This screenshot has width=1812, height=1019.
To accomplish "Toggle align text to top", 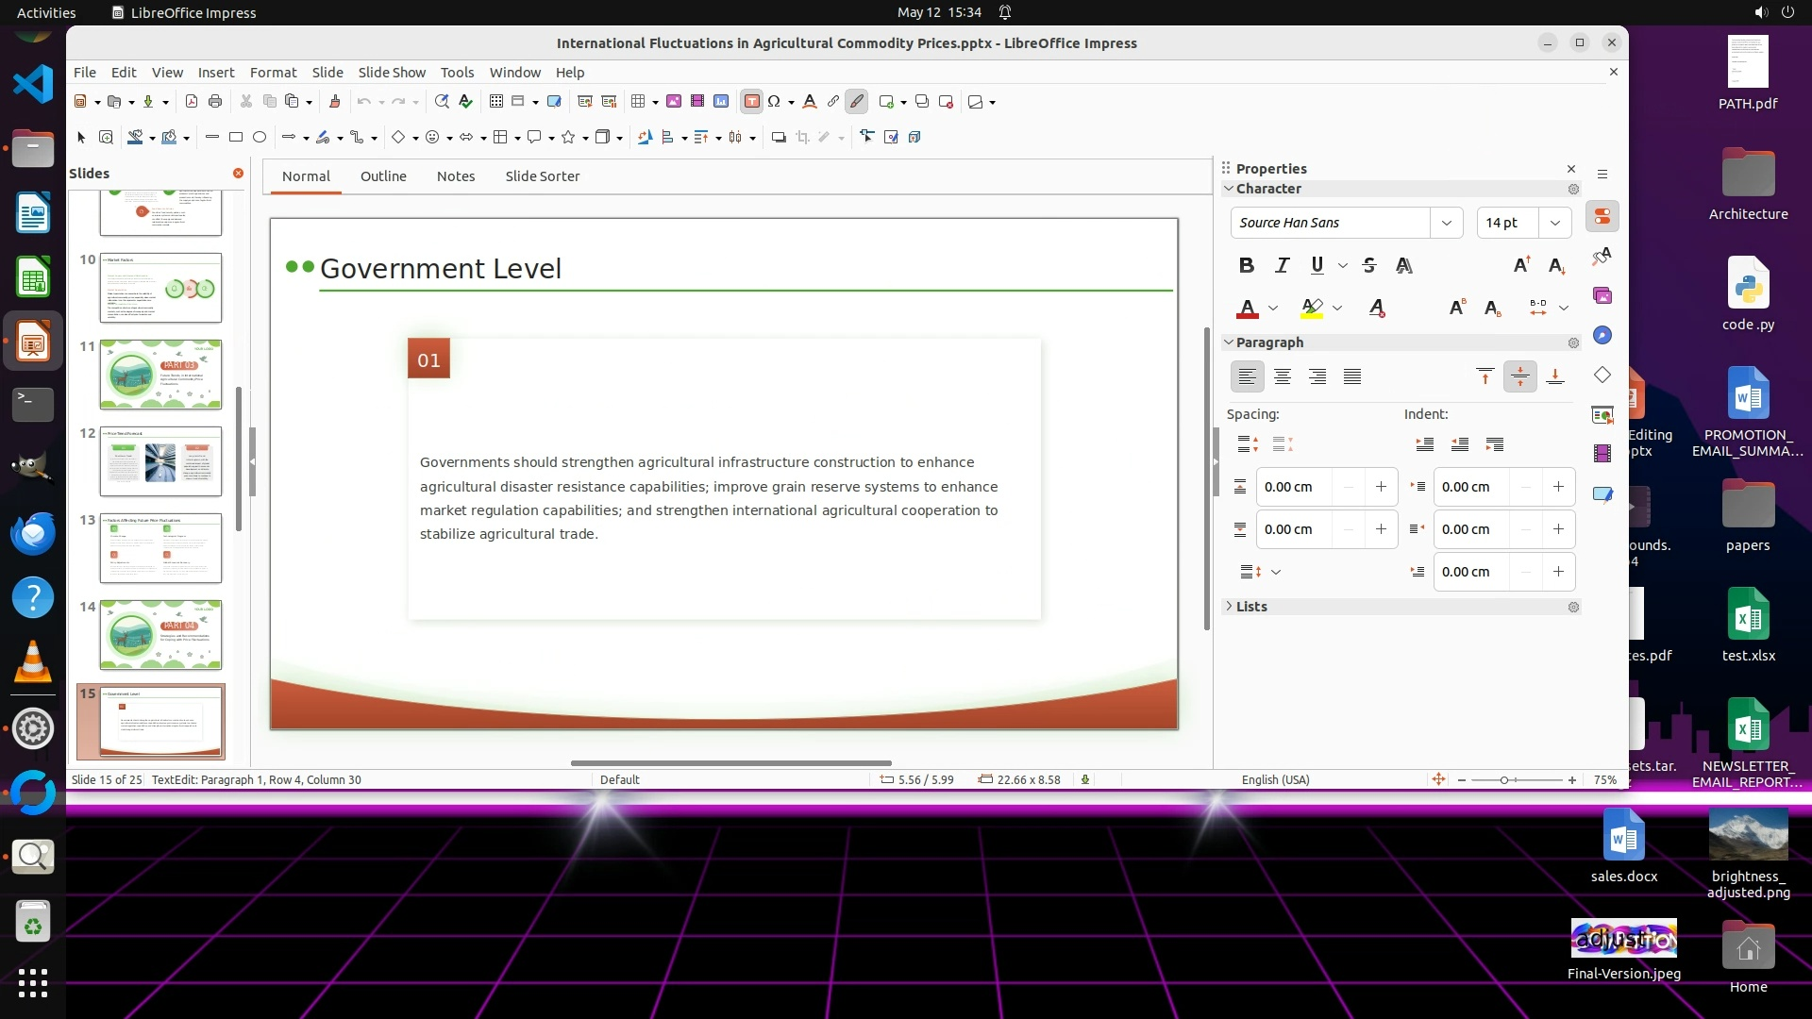I will (1485, 376).
